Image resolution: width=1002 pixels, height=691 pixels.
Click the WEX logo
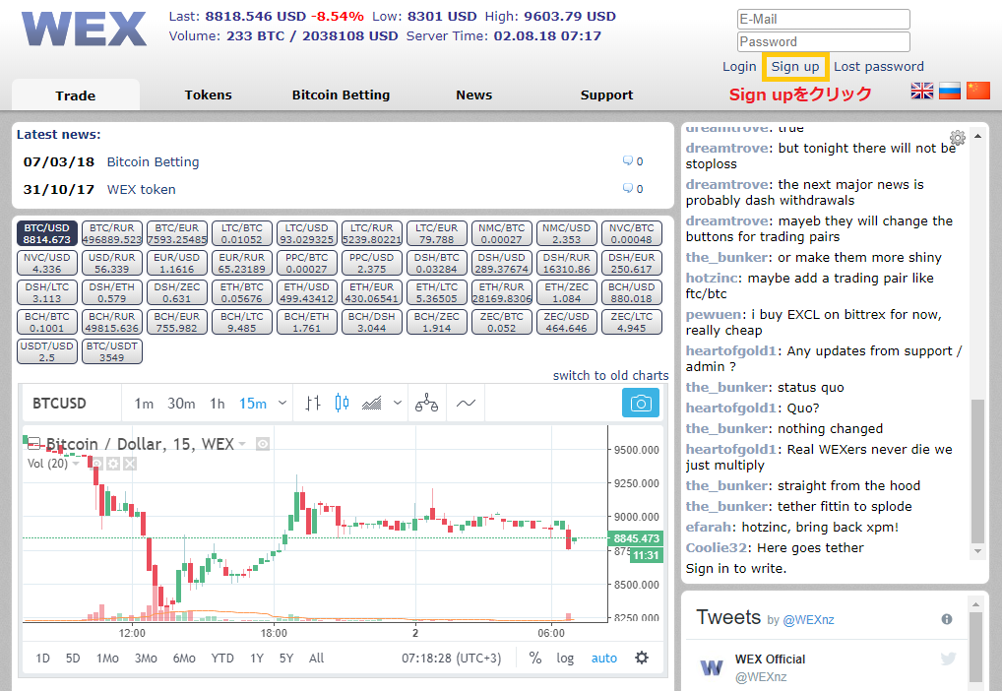(x=84, y=29)
